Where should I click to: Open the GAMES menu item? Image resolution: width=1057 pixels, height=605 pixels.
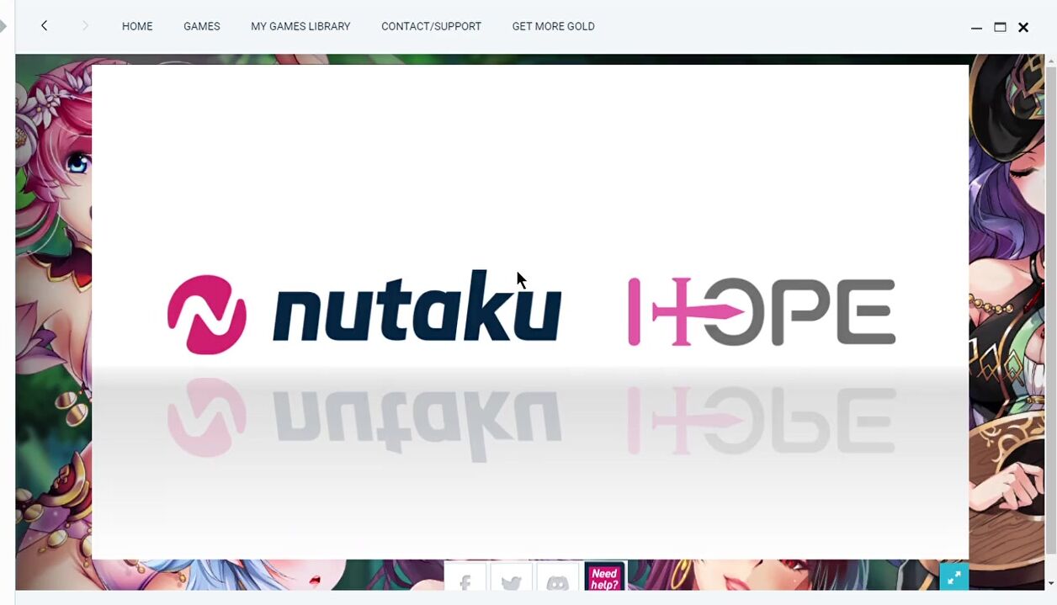point(202,26)
